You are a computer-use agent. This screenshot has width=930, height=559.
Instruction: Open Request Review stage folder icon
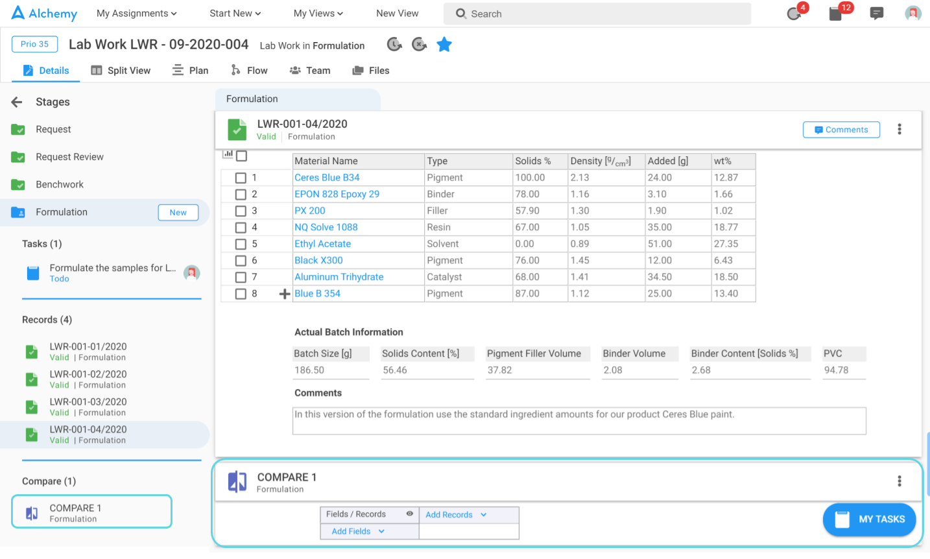click(x=18, y=157)
